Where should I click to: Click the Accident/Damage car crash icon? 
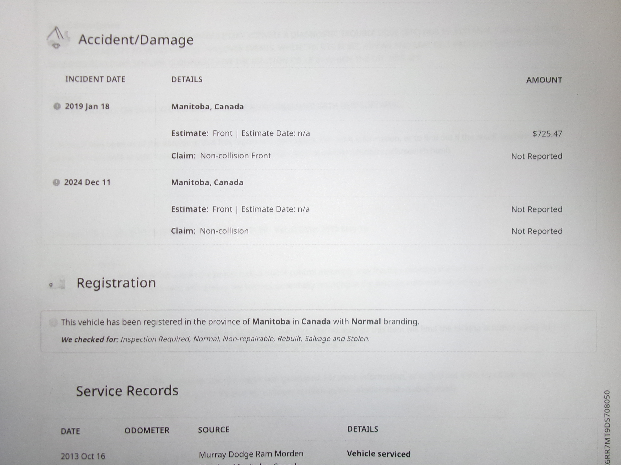click(x=57, y=38)
